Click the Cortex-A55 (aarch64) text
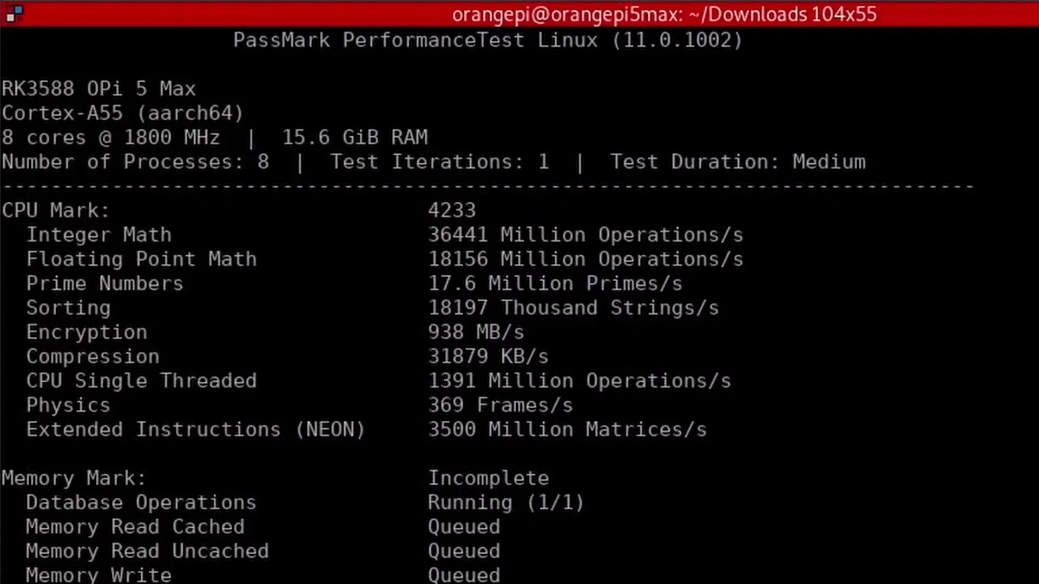The height and width of the screenshot is (584, 1039). [x=123, y=113]
